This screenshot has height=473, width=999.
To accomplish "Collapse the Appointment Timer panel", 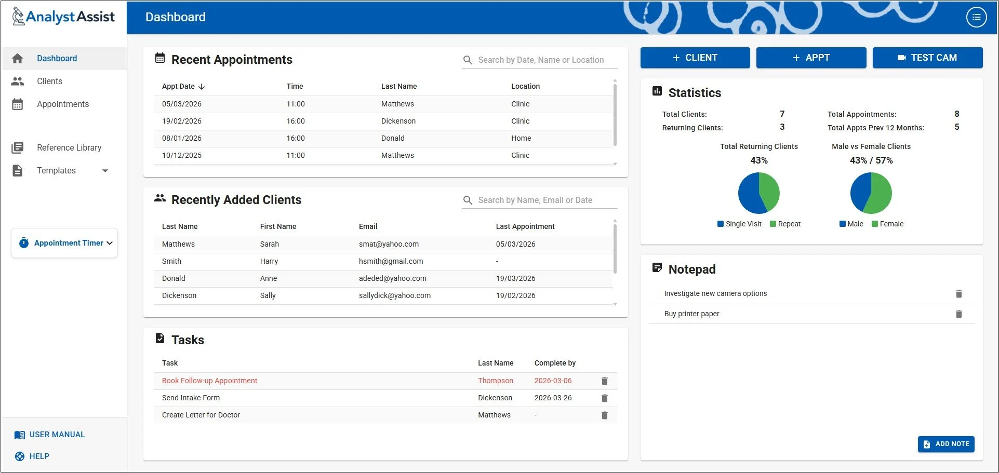I will (x=109, y=242).
